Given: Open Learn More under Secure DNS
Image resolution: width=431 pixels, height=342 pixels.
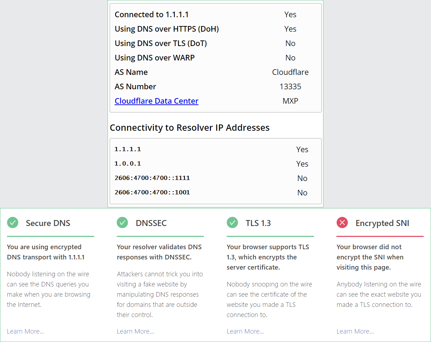Looking at the screenshot, I should [25, 331].
